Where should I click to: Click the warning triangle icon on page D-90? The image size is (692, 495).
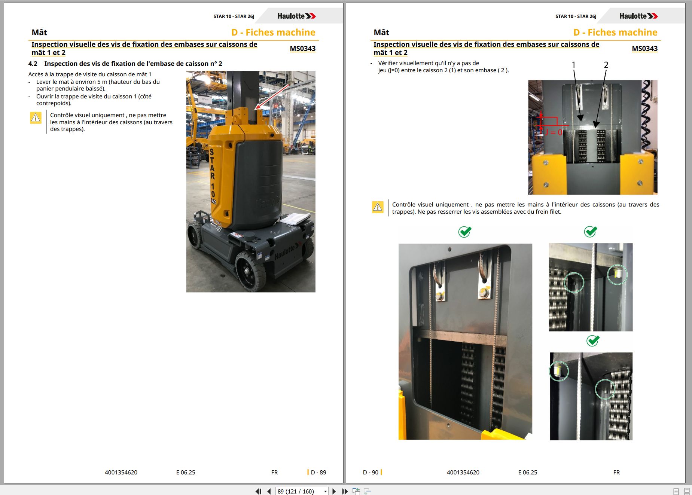point(378,207)
